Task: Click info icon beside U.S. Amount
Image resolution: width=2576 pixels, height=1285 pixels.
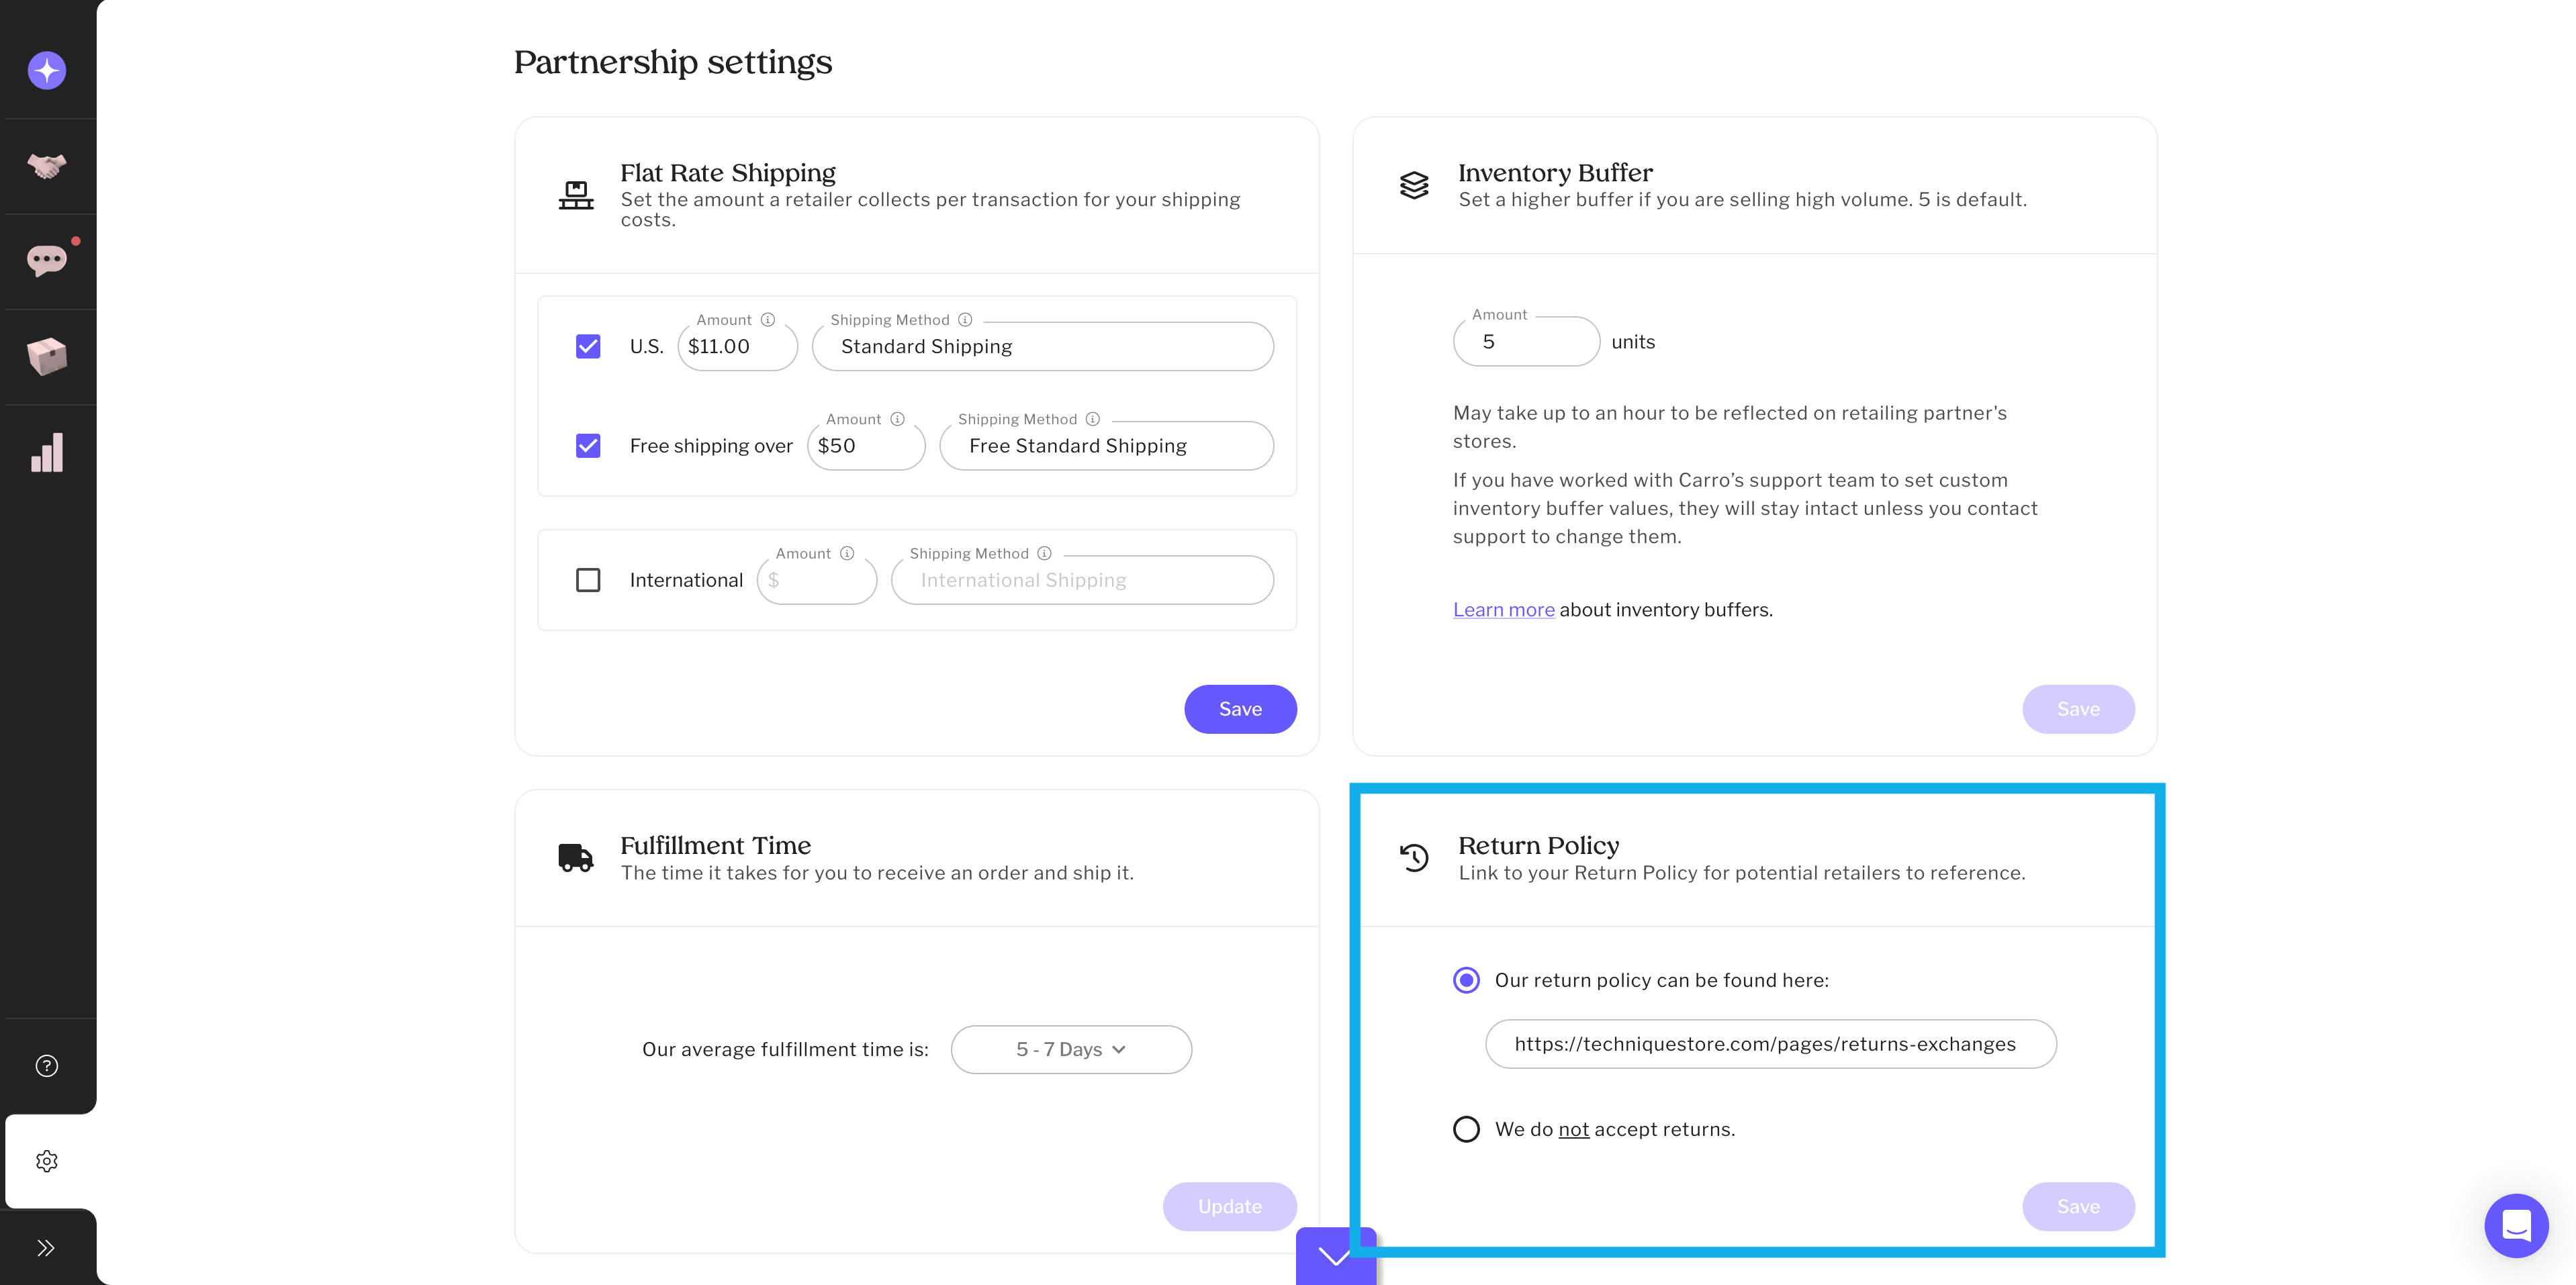Action: tap(768, 320)
